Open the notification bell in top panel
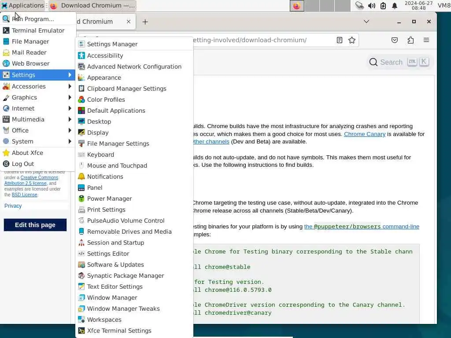Image resolution: width=451 pixels, height=338 pixels. coord(395,5)
